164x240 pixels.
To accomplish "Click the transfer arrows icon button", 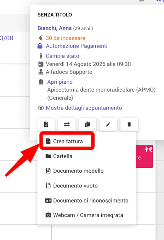I will pyautogui.click(x=67, y=125).
